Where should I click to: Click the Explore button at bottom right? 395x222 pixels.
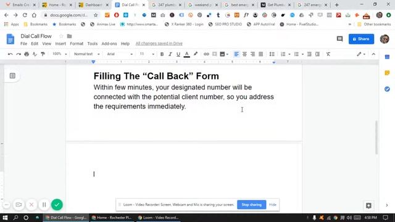coord(368,205)
